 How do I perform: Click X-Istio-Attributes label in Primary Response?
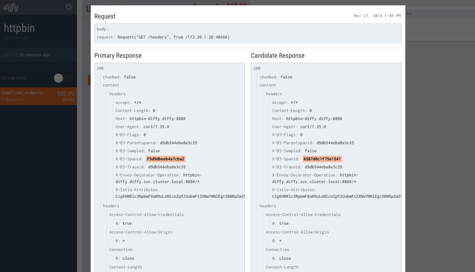coord(137,190)
